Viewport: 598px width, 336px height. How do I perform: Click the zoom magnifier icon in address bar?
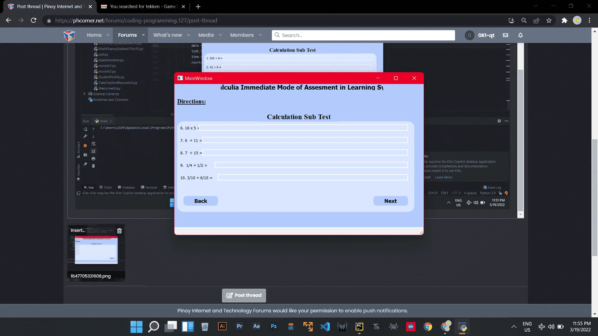point(524,21)
